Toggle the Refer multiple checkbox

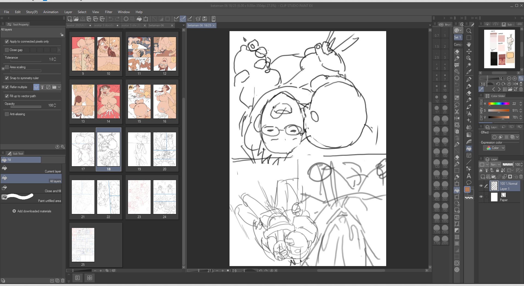7,87
